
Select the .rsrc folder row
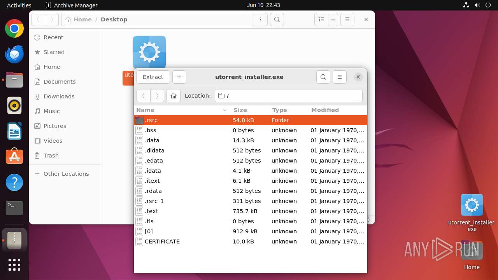tap(251, 120)
